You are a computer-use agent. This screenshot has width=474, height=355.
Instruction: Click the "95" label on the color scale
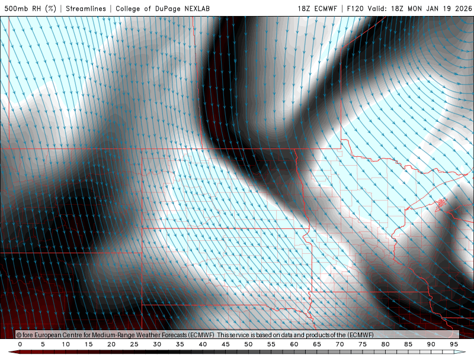454,344
